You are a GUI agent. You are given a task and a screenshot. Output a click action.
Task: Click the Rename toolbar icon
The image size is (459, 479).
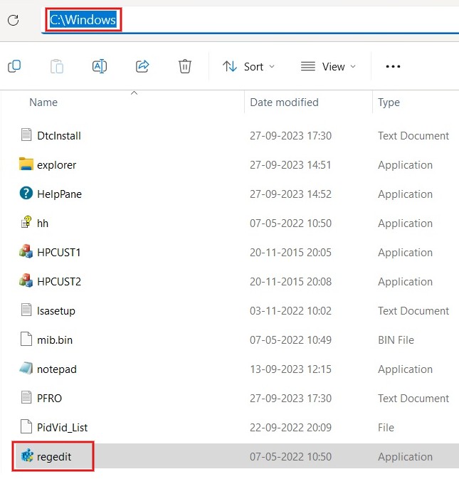100,66
